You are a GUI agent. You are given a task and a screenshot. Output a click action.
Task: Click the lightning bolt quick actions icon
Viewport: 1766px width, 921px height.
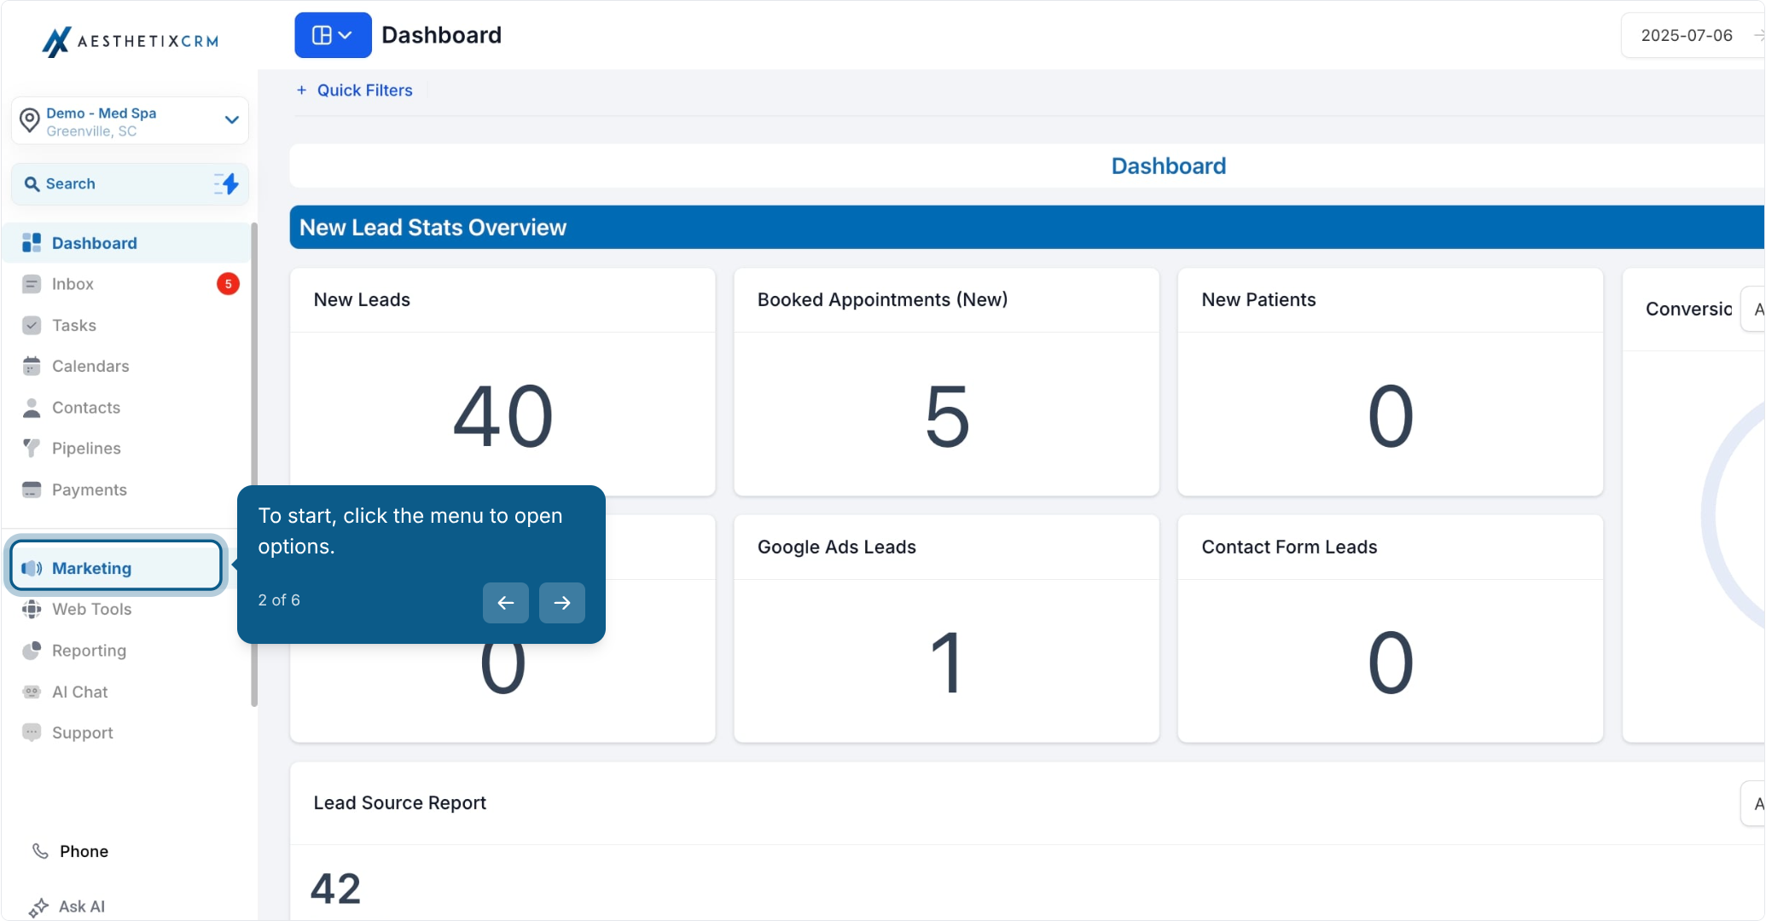coord(227,183)
